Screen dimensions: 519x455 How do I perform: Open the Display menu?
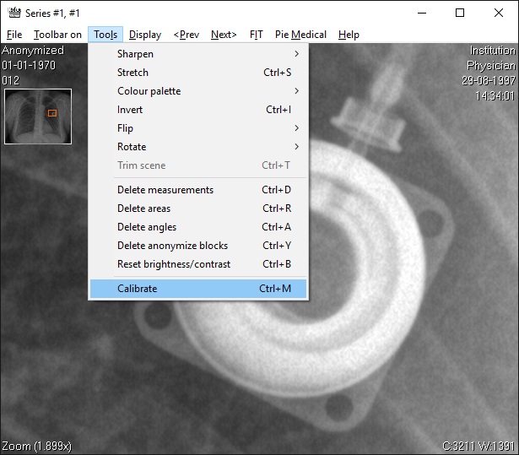pyautogui.click(x=145, y=35)
